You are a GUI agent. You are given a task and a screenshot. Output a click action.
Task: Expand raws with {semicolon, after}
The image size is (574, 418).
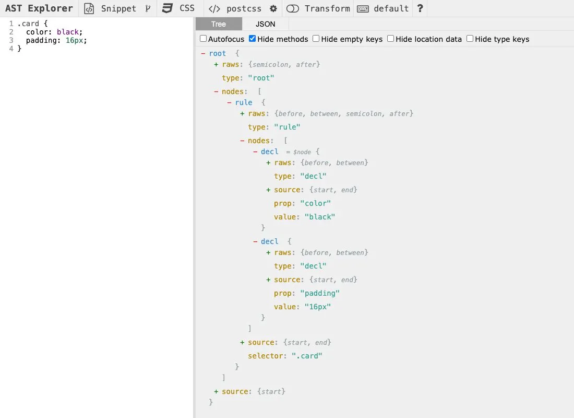[216, 65]
